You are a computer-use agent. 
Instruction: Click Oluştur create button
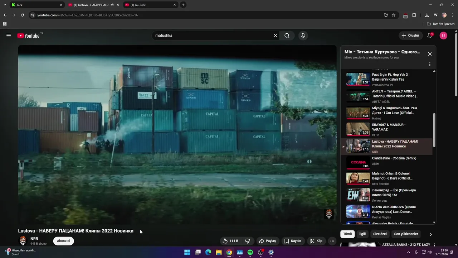pyautogui.click(x=410, y=35)
